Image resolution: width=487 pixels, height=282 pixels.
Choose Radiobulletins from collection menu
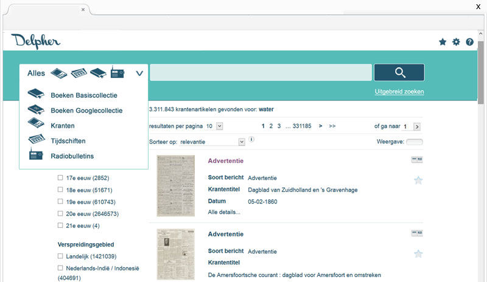tap(72, 156)
